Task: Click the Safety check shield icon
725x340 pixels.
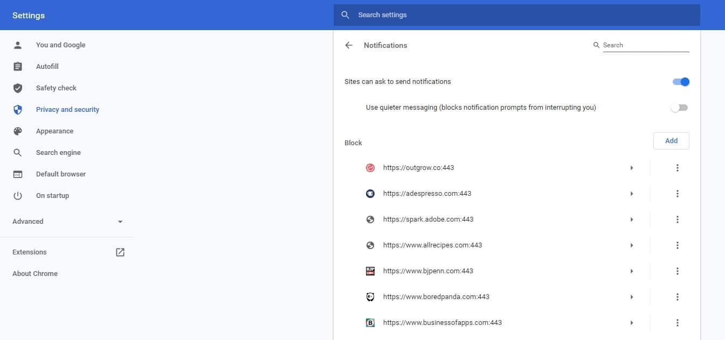Action: (18, 88)
